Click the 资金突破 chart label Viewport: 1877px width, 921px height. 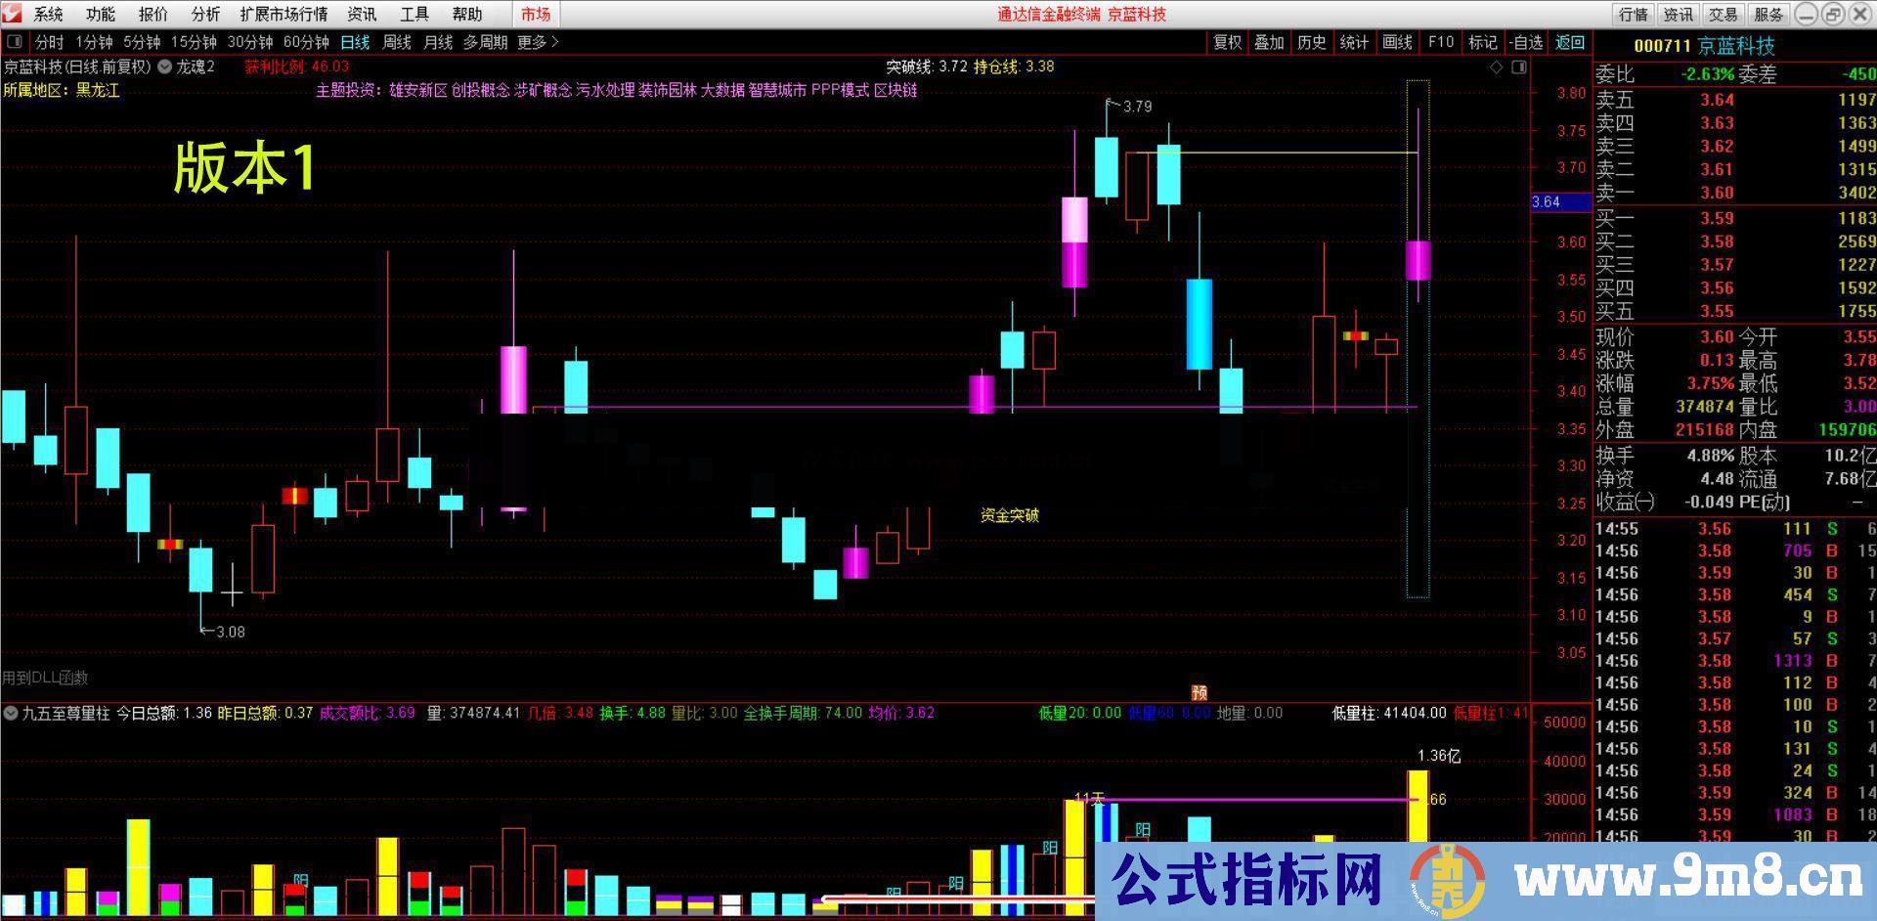tap(1009, 515)
